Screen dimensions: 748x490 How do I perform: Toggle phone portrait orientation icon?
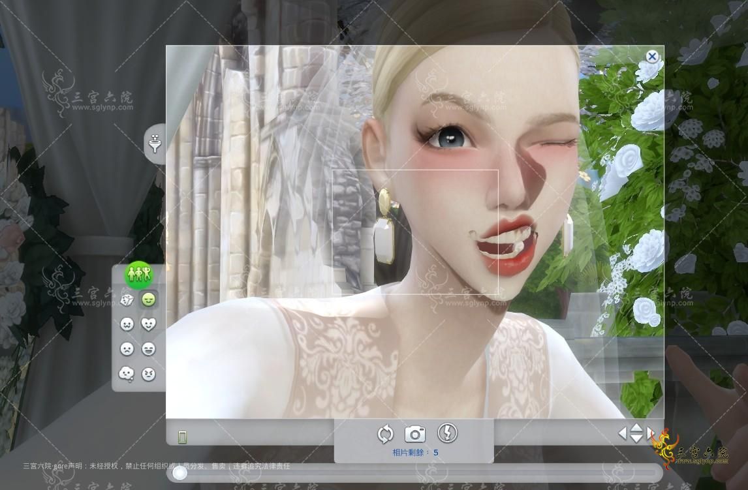(182, 436)
